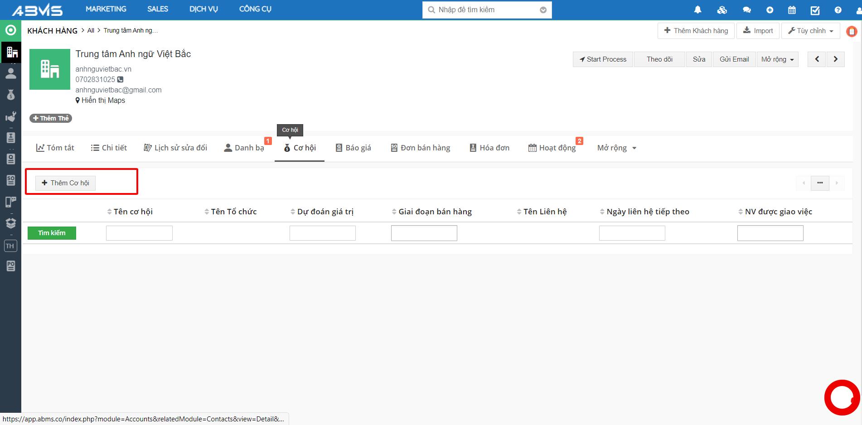Click the phone icon beside 0702831025

[121, 80]
